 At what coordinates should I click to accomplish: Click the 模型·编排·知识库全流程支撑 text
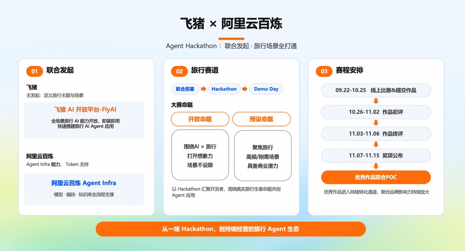pos(84,195)
